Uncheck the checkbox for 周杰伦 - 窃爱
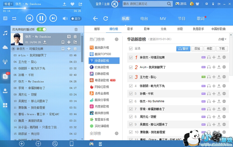The height and width of the screenshot is (147, 233). (x=131, y=117)
